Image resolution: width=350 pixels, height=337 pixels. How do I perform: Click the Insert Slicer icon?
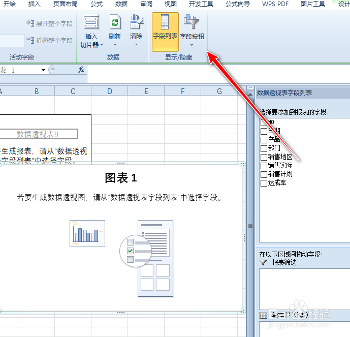coord(91,21)
